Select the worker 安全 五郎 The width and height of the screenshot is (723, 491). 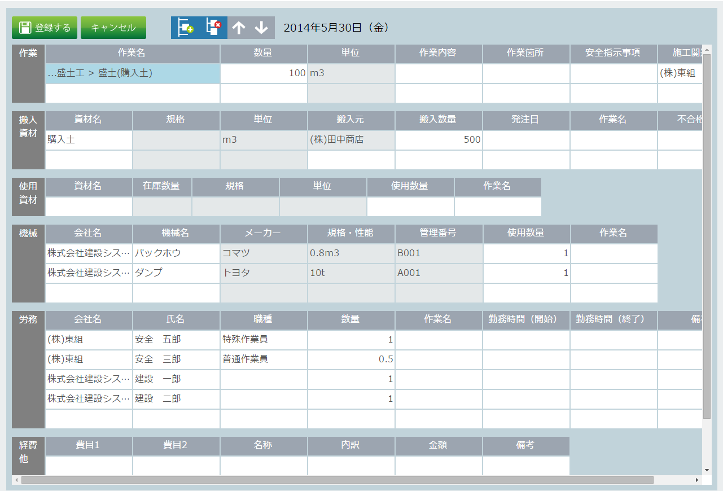click(176, 340)
